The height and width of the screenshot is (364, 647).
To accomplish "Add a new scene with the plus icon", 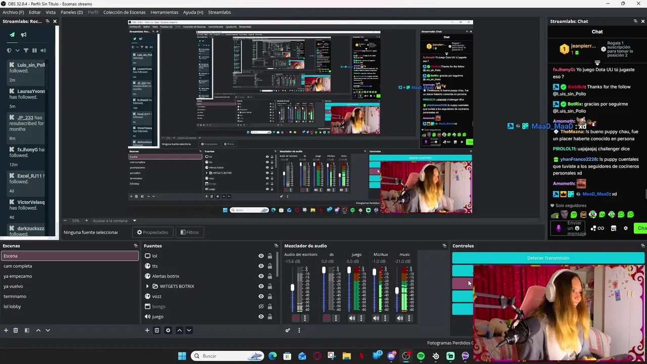I will pos(6,330).
